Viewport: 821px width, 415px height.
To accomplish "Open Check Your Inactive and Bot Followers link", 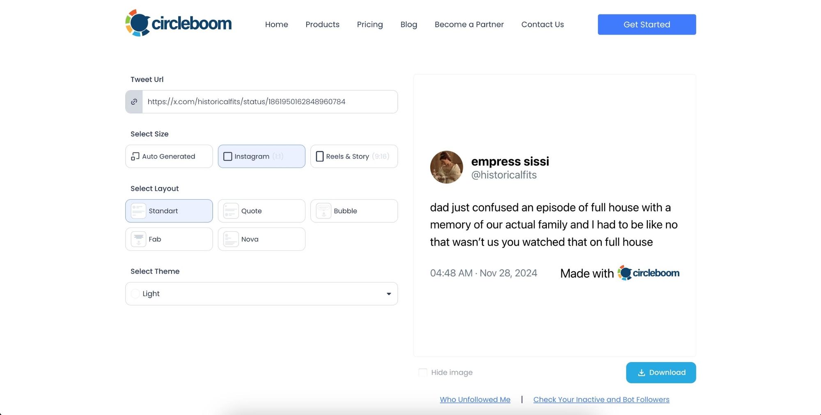I will point(601,399).
